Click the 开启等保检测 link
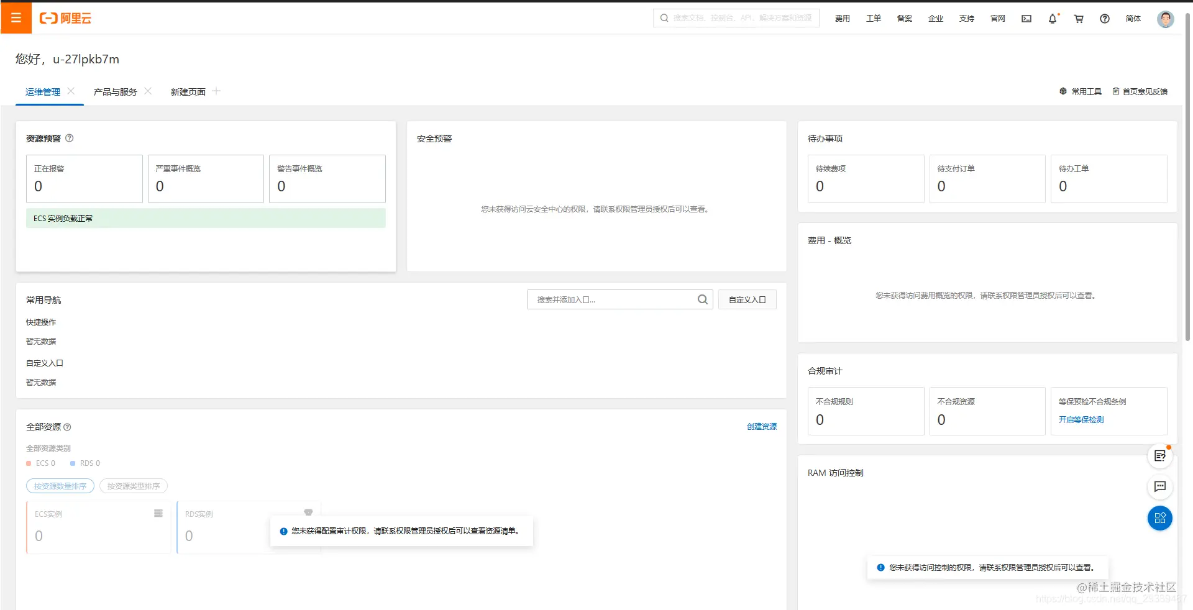1193x610 pixels. 1081,420
